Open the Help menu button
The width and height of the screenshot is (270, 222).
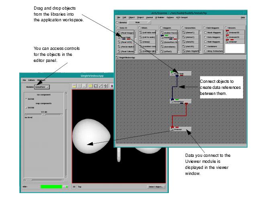point(242,18)
